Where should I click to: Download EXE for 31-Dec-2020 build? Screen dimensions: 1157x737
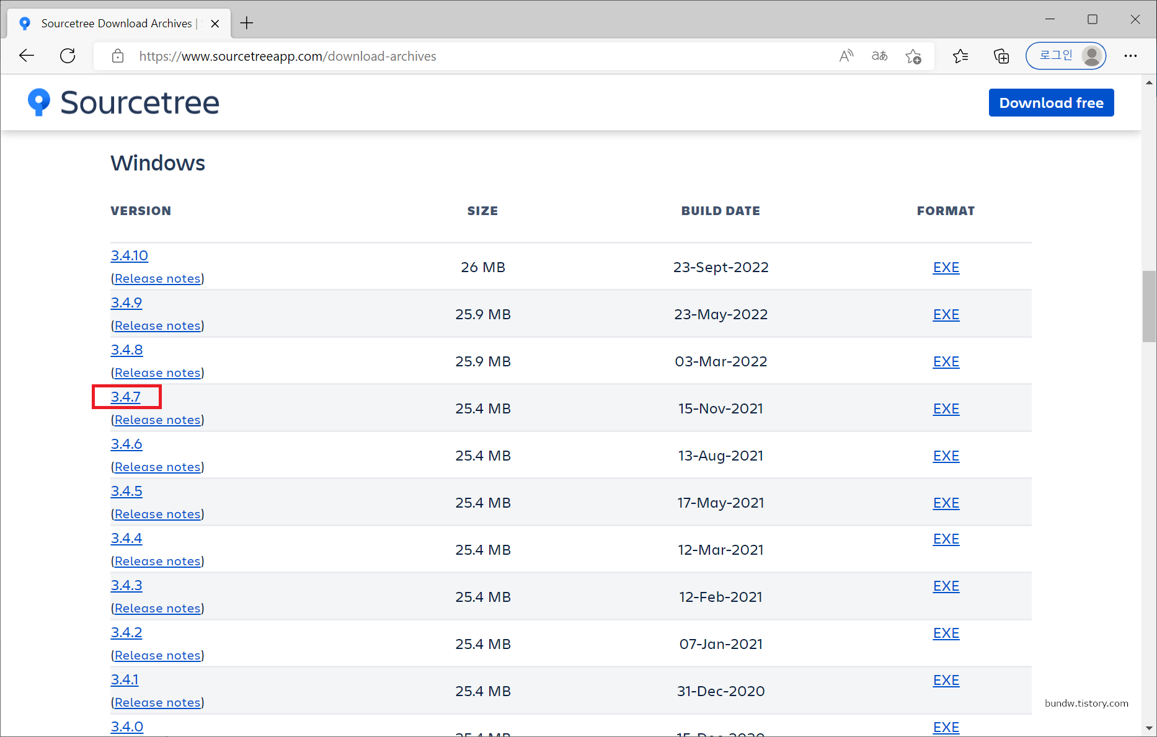pos(946,681)
